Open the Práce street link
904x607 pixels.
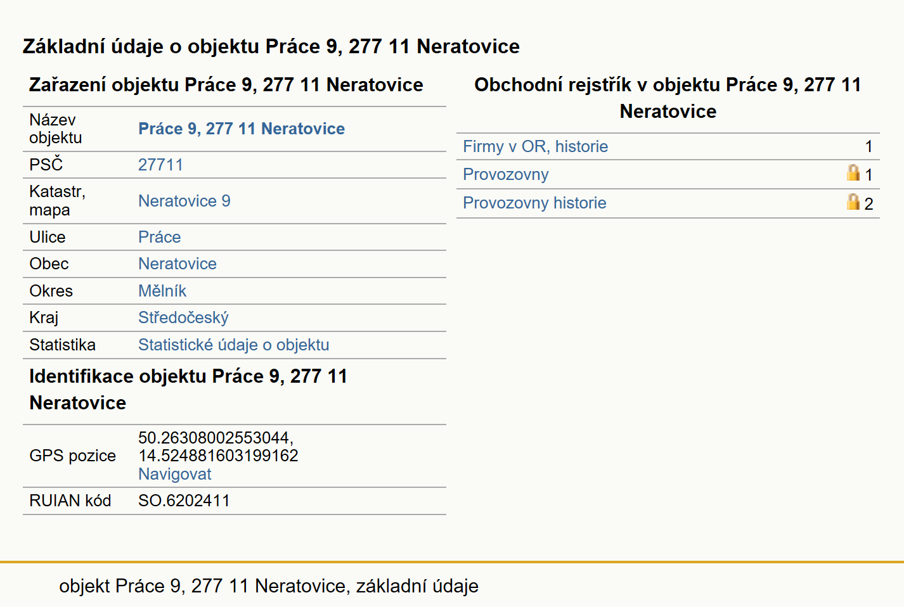coord(160,237)
